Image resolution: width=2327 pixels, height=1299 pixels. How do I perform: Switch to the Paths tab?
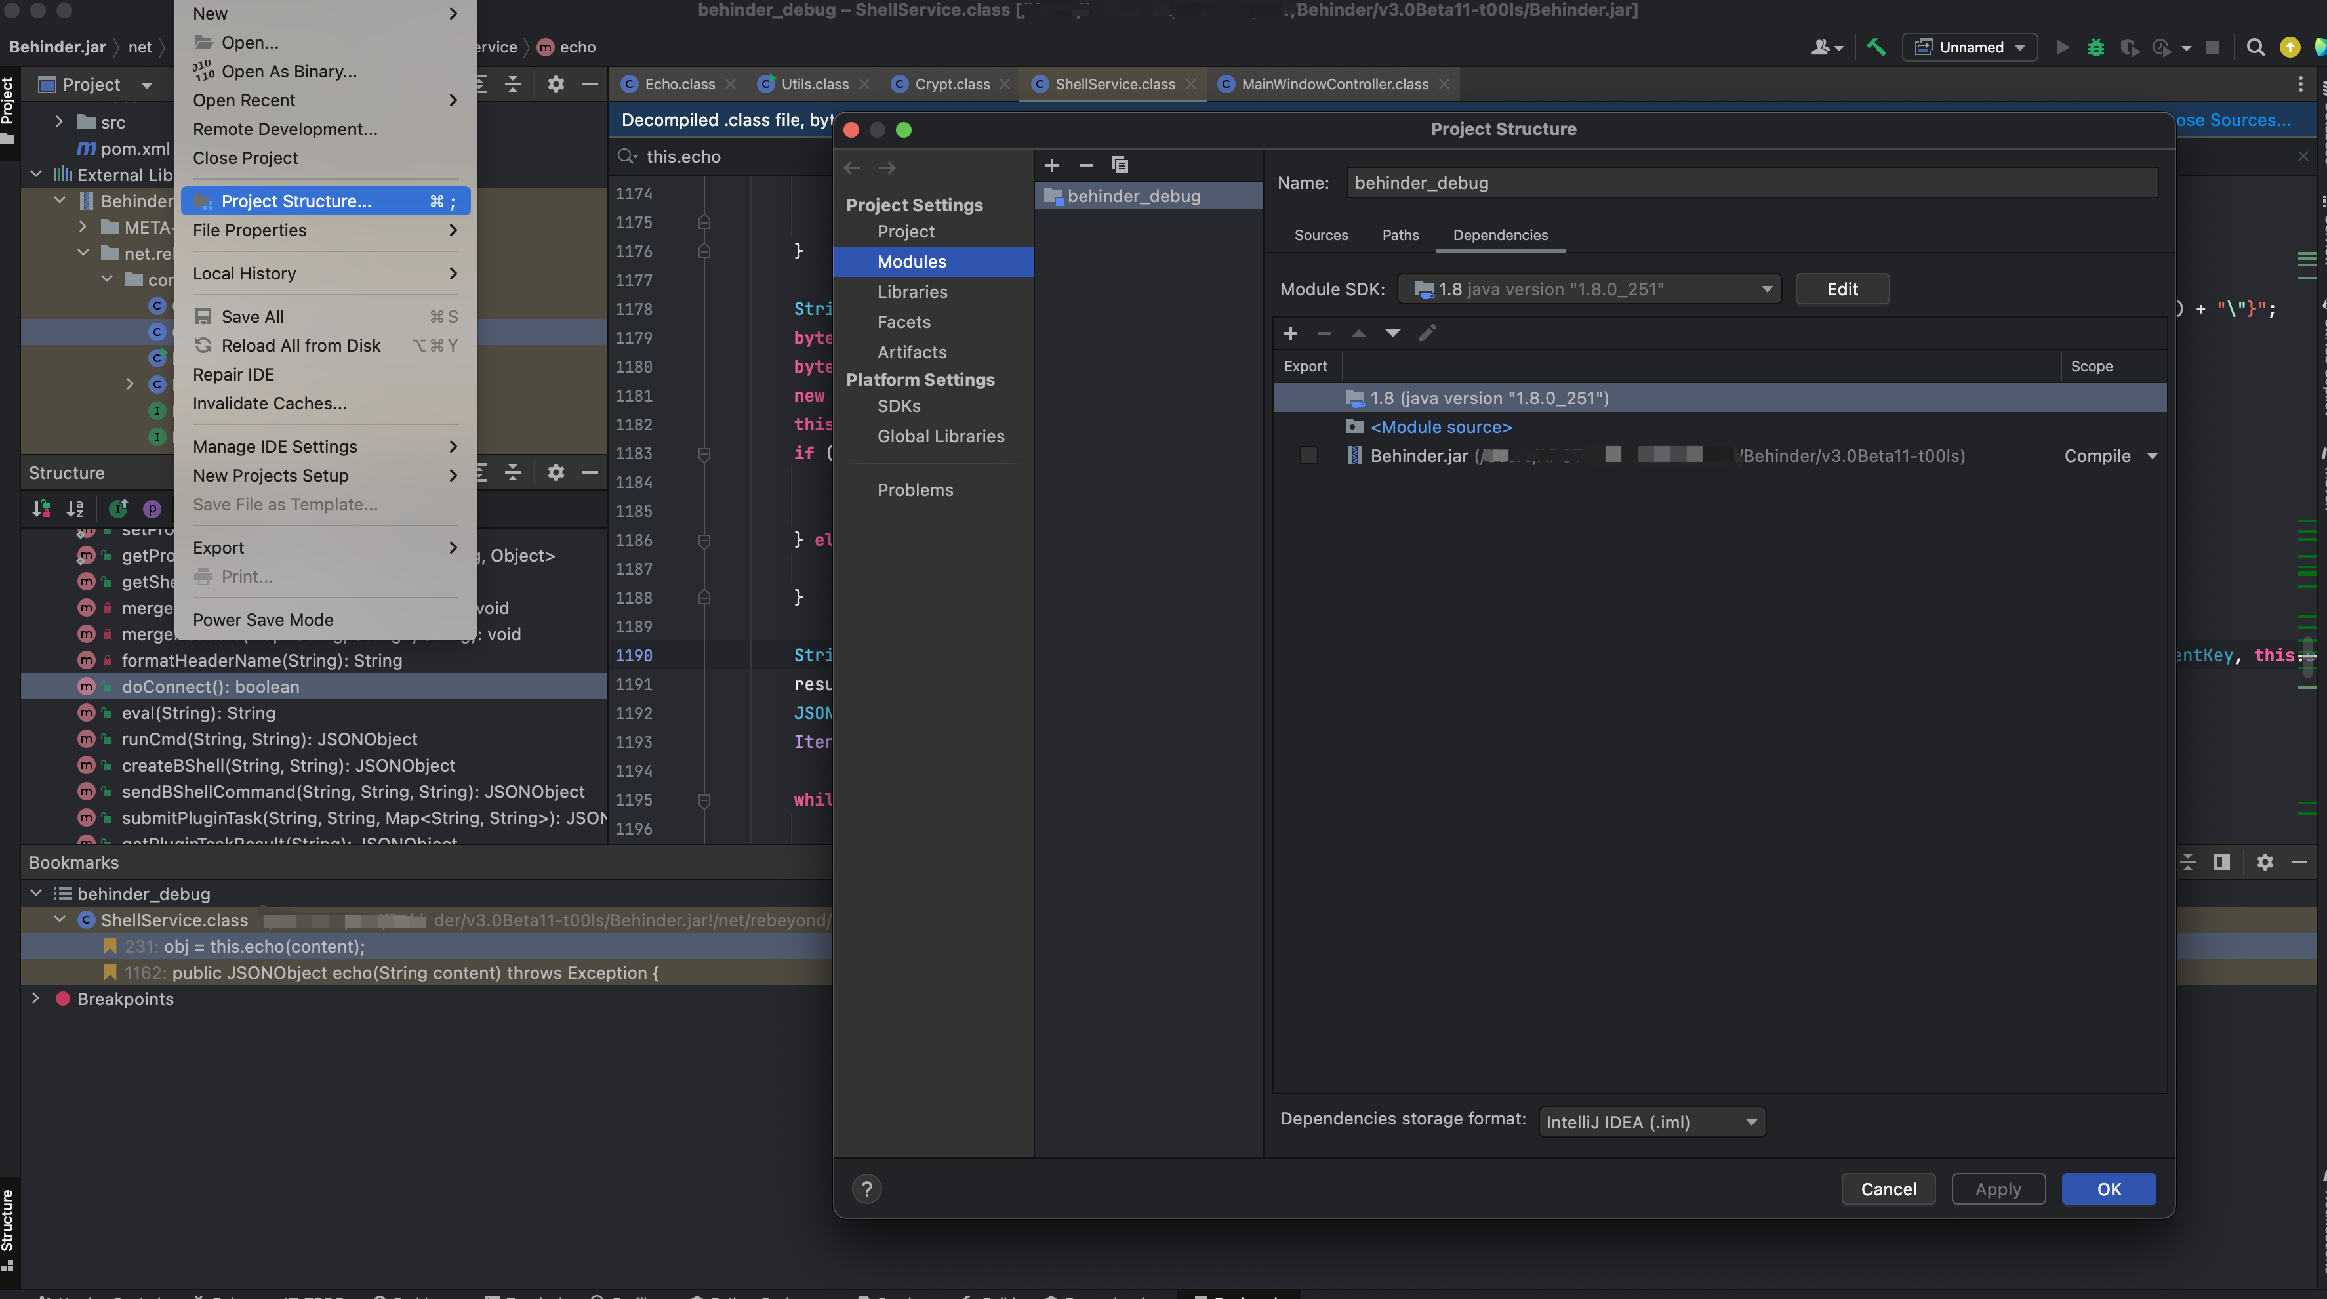[x=1400, y=235]
